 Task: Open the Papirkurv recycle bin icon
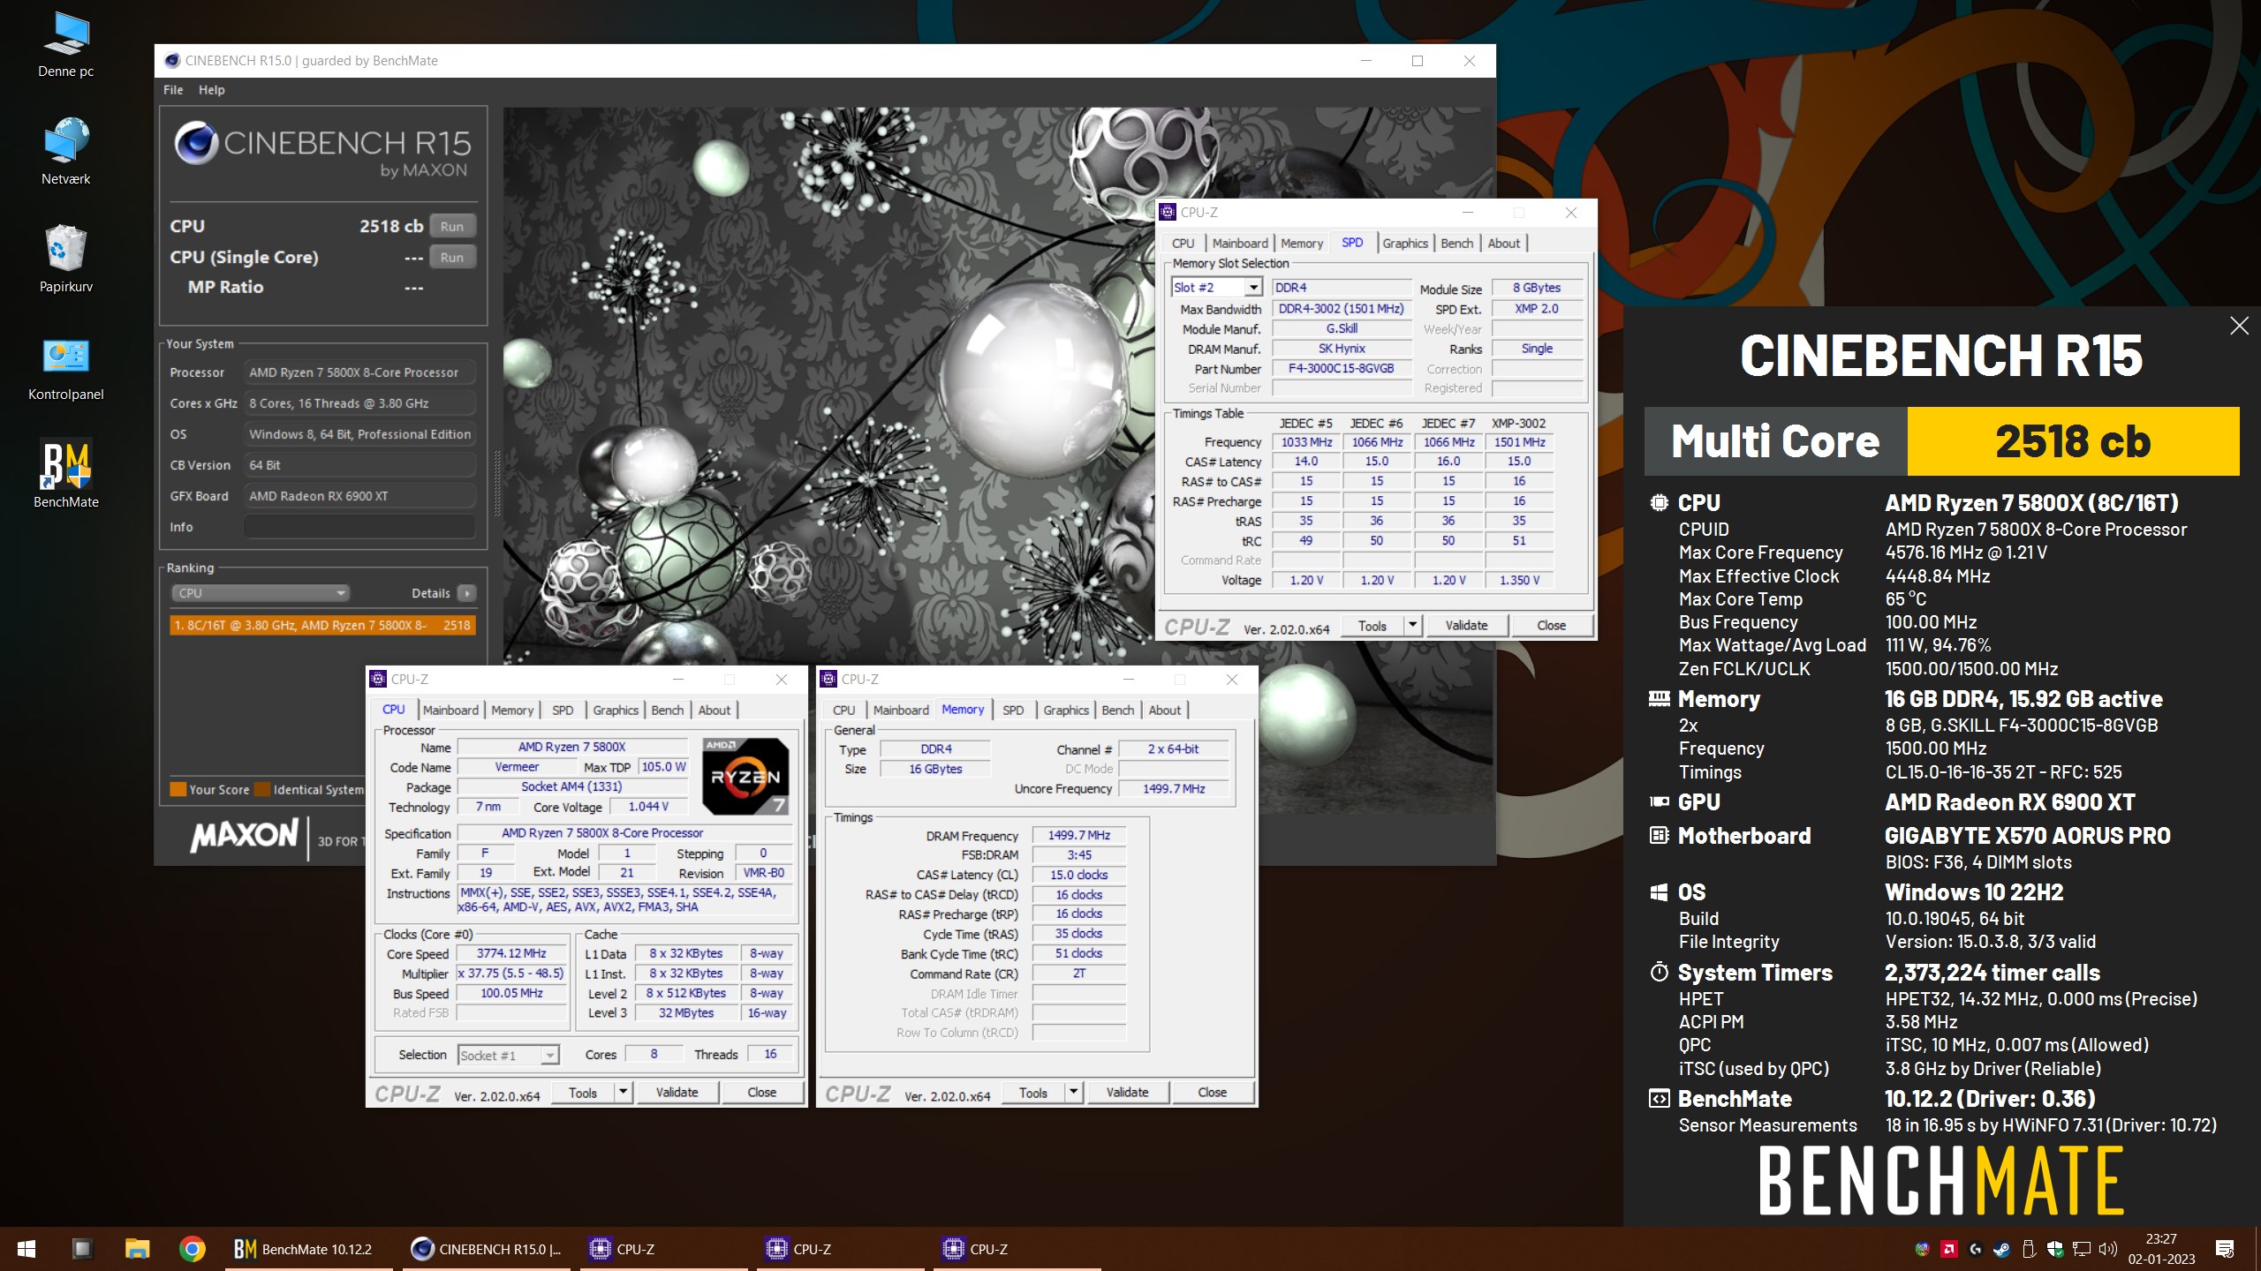66,259
